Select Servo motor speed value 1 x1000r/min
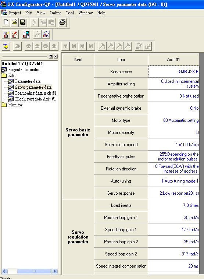Viewport: 204px width, 279px height. [173, 145]
